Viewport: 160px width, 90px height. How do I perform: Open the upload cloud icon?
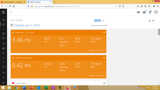point(138,12)
